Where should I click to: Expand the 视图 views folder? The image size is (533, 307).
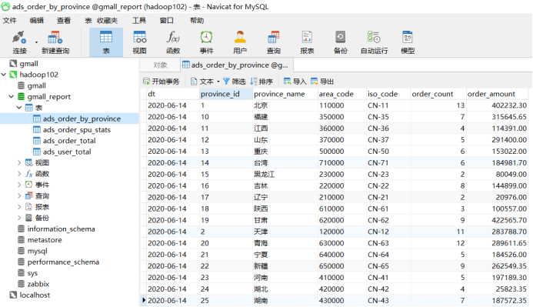(19, 163)
